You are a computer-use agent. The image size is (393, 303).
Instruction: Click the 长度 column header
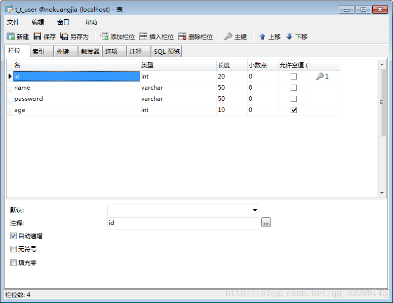coord(232,65)
